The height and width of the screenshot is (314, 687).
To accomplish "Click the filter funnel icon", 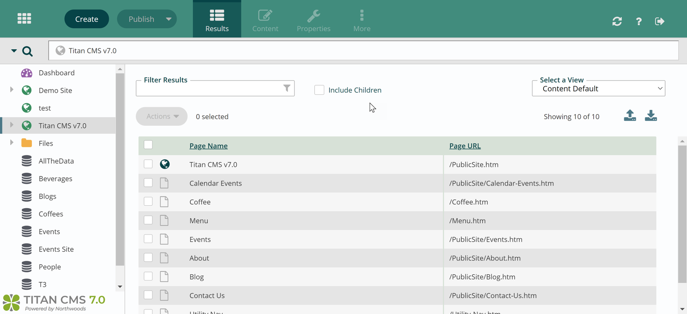I will [x=287, y=88].
